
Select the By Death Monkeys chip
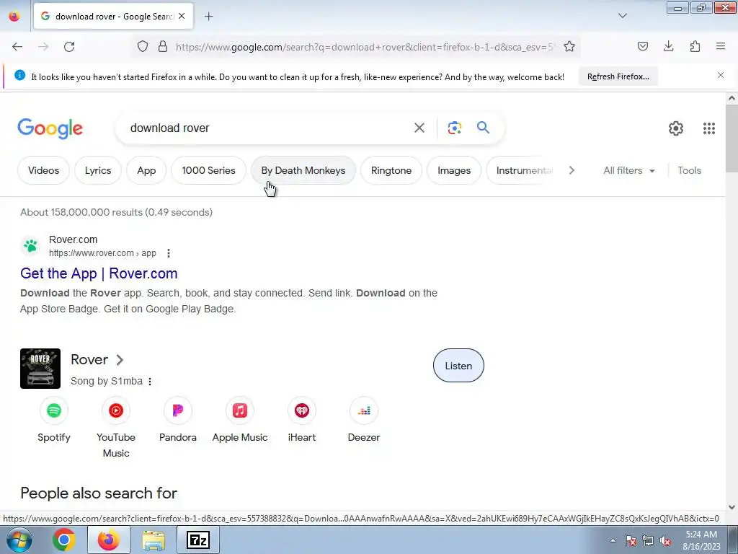(x=303, y=170)
